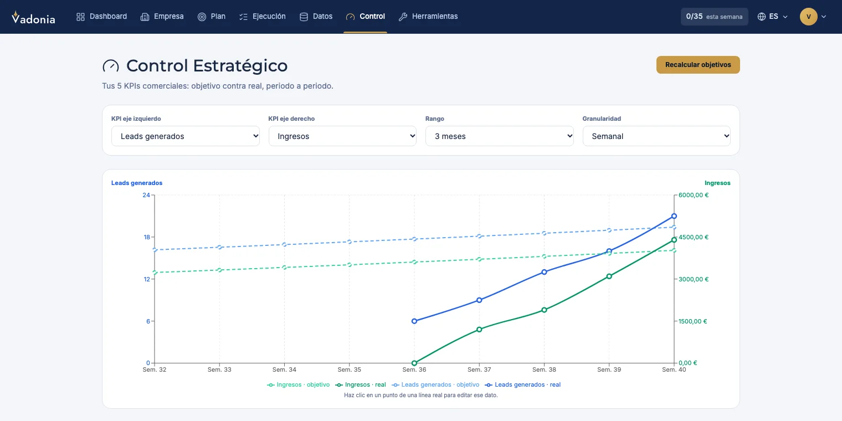Viewport: 842px width, 421px height.
Task: Open the KPI eje derecho dropdown
Action: pyautogui.click(x=342, y=136)
